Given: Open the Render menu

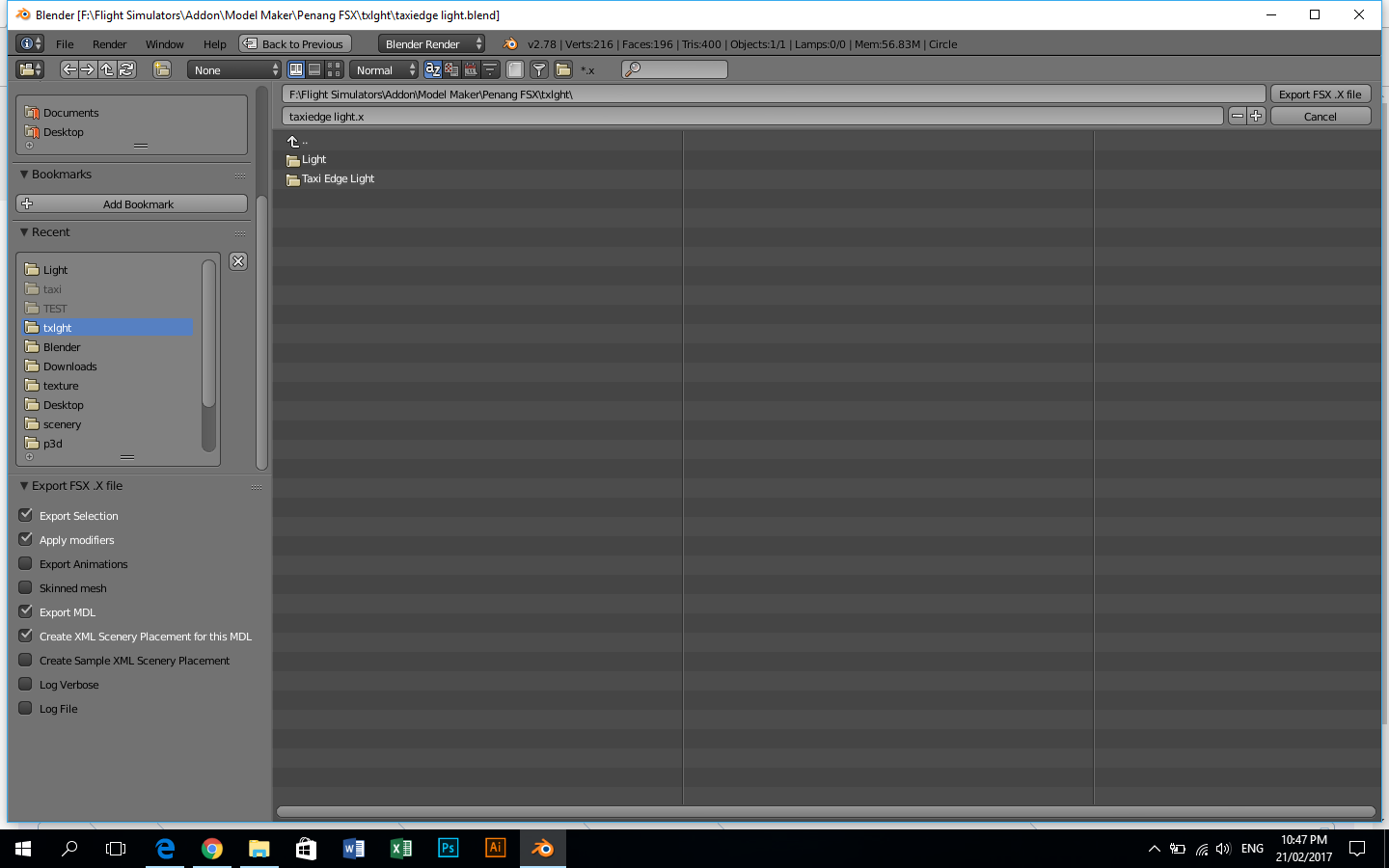Looking at the screenshot, I should [x=109, y=43].
